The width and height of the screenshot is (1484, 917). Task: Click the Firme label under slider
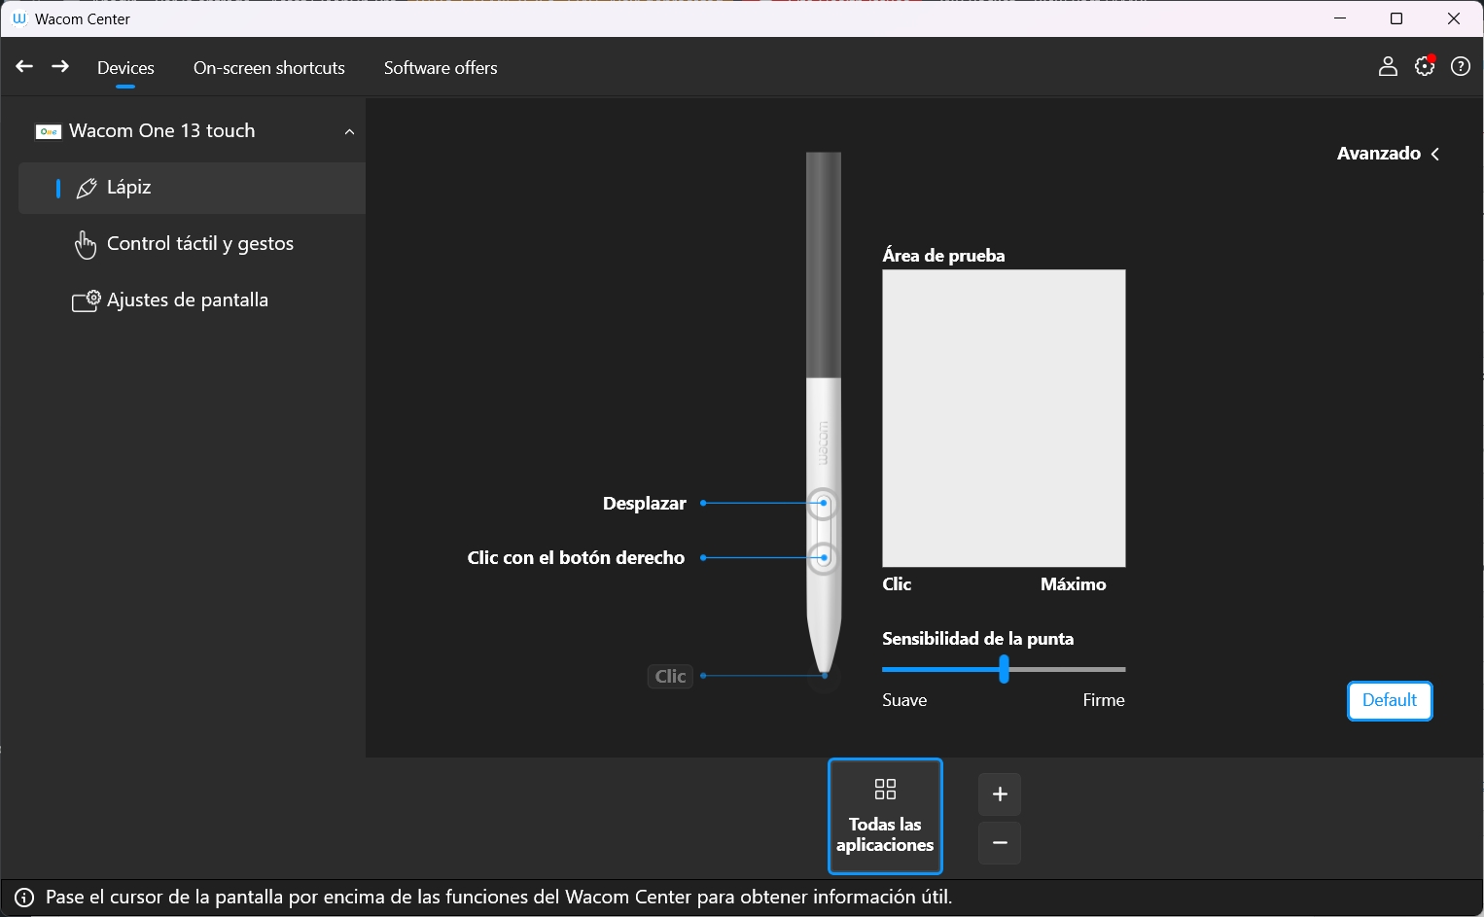click(1104, 700)
